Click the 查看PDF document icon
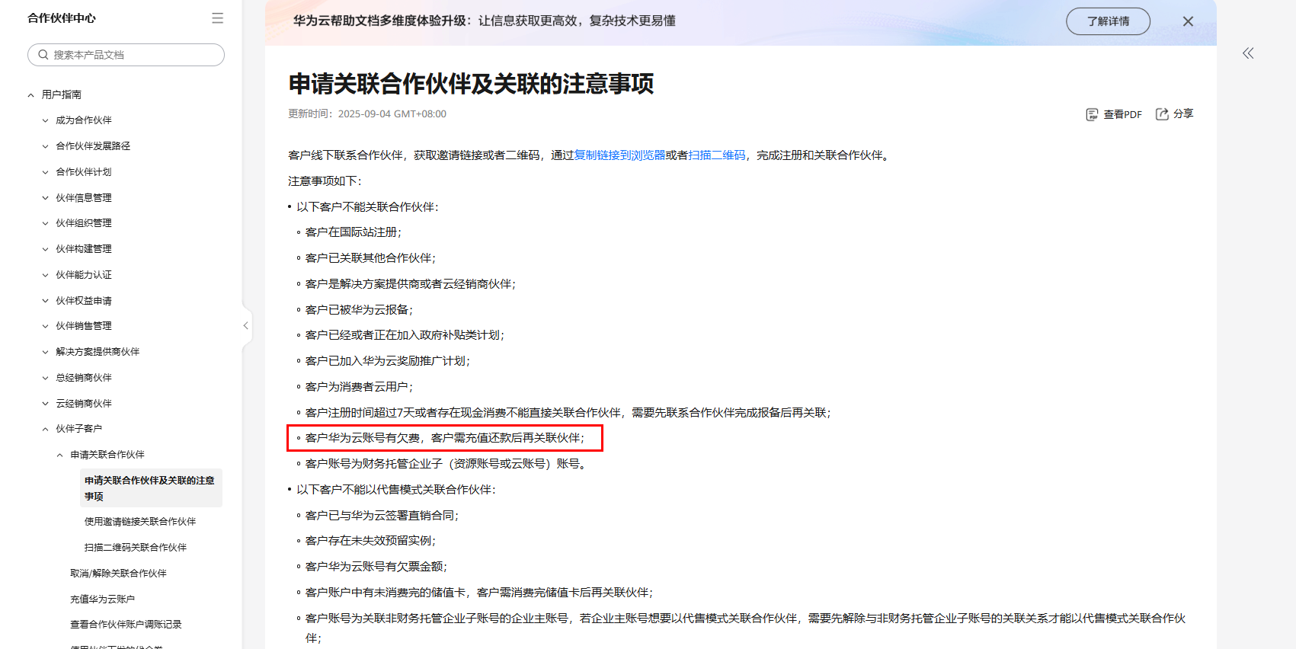The image size is (1296, 649). pos(1092,114)
